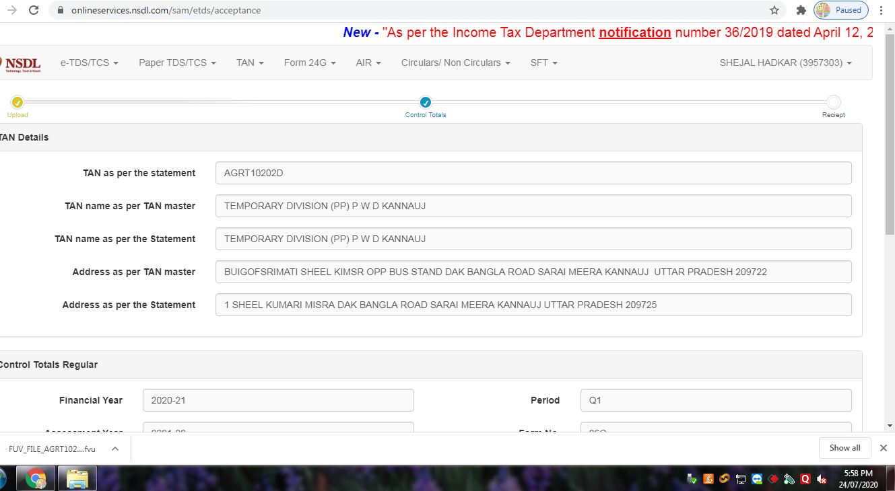Open the AIR dropdown menu
Screen dimensions: 895x491
(x=368, y=63)
